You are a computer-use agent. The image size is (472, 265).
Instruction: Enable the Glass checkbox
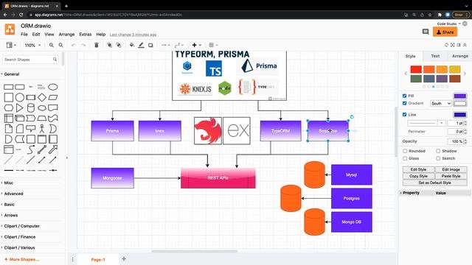coord(405,158)
